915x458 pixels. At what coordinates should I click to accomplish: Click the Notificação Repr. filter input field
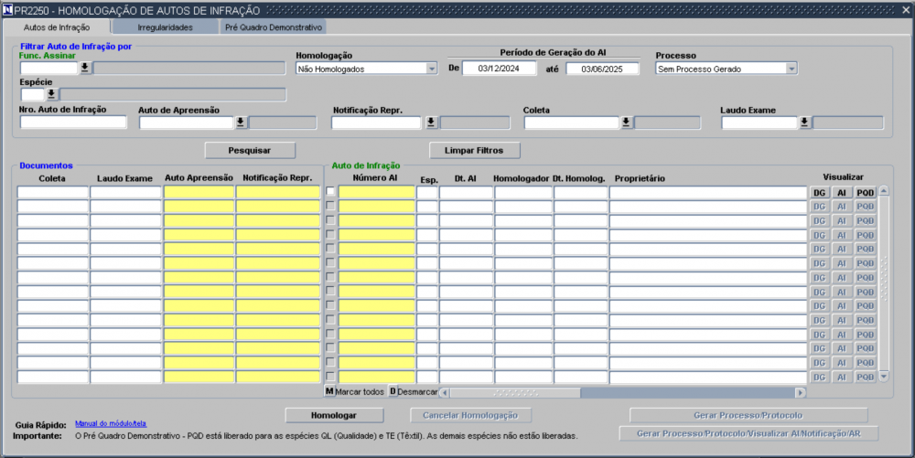click(376, 122)
